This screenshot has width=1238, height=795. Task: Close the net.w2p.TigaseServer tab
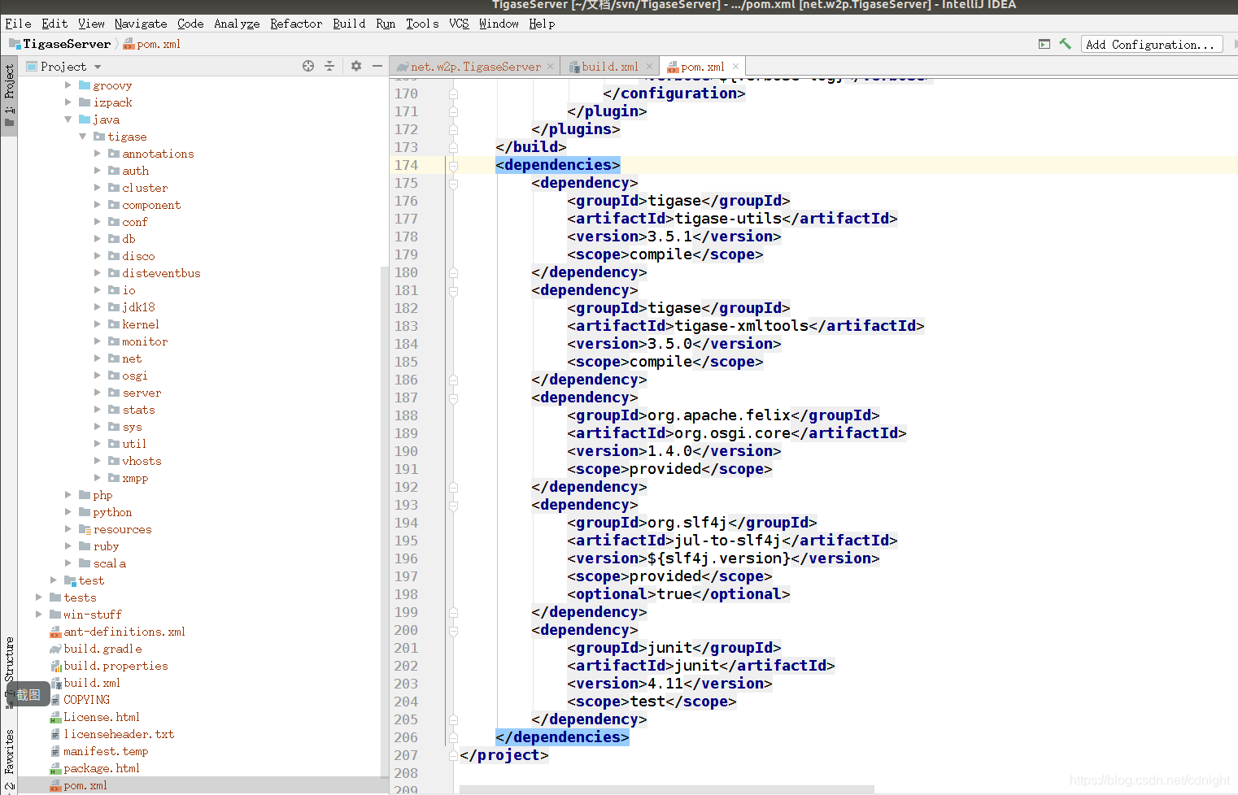tap(551, 67)
